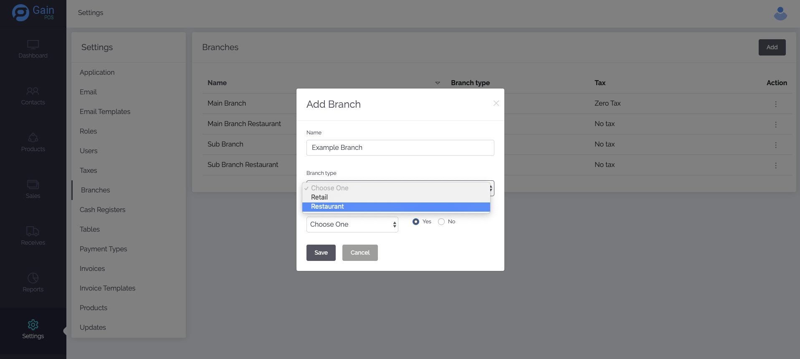800x359 pixels.
Task: Select the No radio button
Action: [x=441, y=222]
